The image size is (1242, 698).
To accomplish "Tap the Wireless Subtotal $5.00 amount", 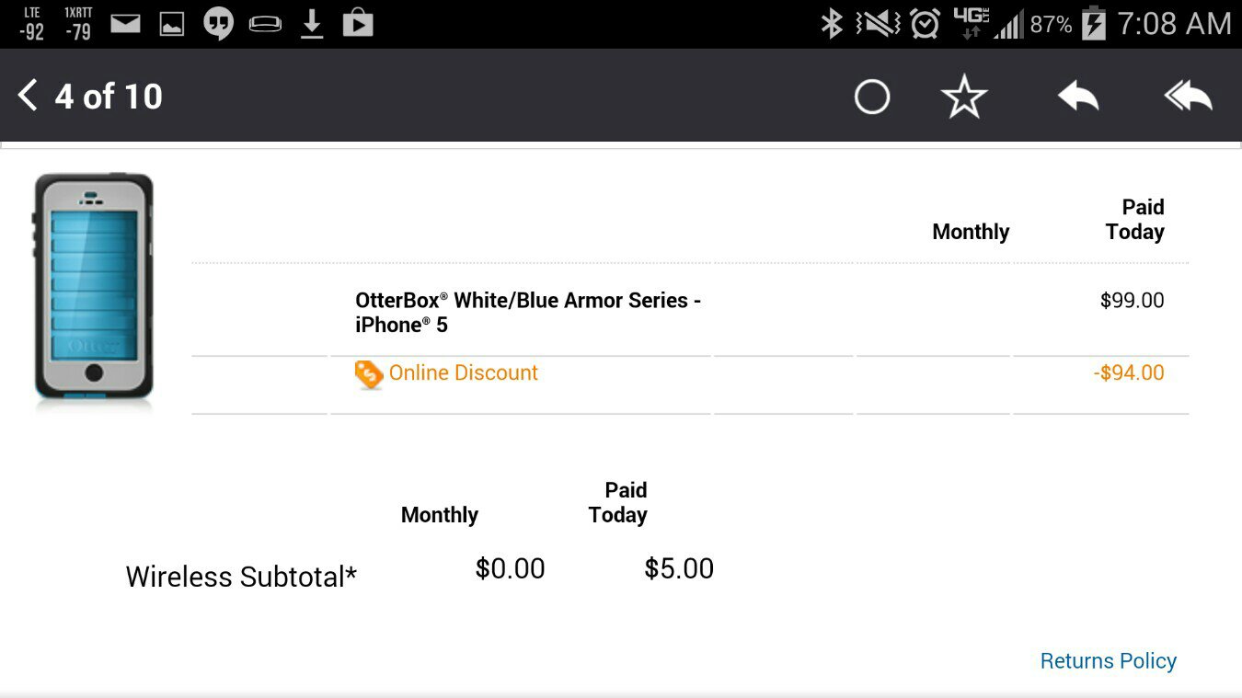I will pos(679,569).
